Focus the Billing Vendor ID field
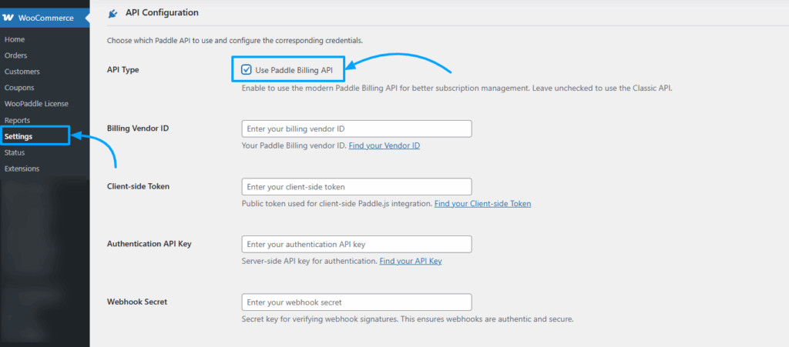 357,128
